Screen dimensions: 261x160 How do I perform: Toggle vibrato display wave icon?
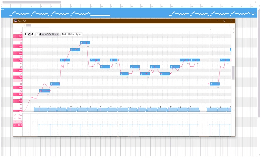click(x=43, y=34)
